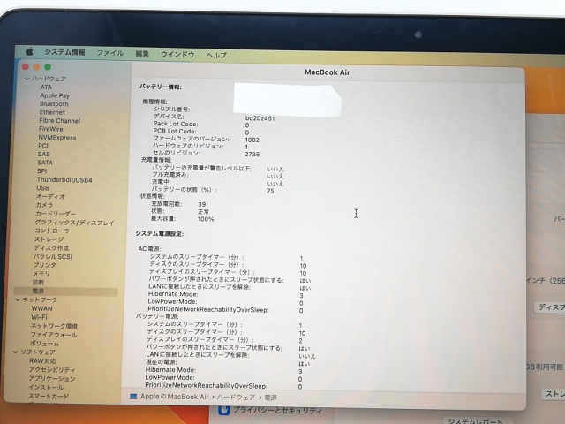Click the laptop icon in path bar
The width and height of the screenshot is (565, 424).
(x=133, y=397)
